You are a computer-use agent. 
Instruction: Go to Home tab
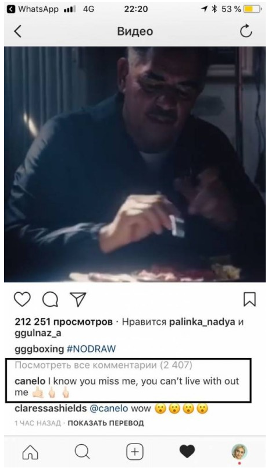[x=30, y=452]
